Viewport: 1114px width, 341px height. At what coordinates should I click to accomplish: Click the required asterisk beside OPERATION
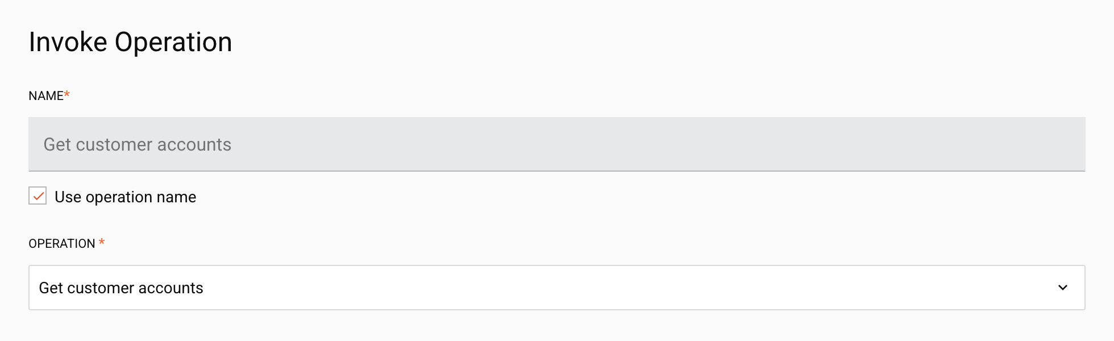pyautogui.click(x=102, y=242)
